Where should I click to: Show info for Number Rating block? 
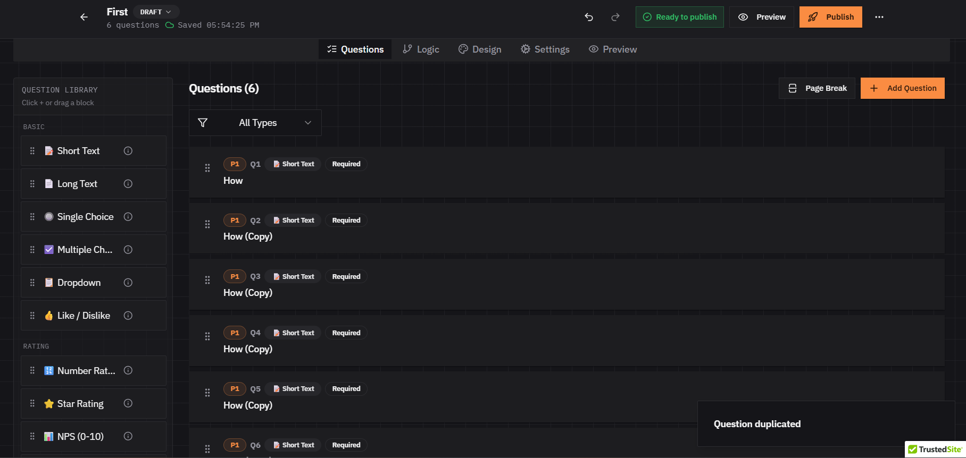pyautogui.click(x=128, y=370)
